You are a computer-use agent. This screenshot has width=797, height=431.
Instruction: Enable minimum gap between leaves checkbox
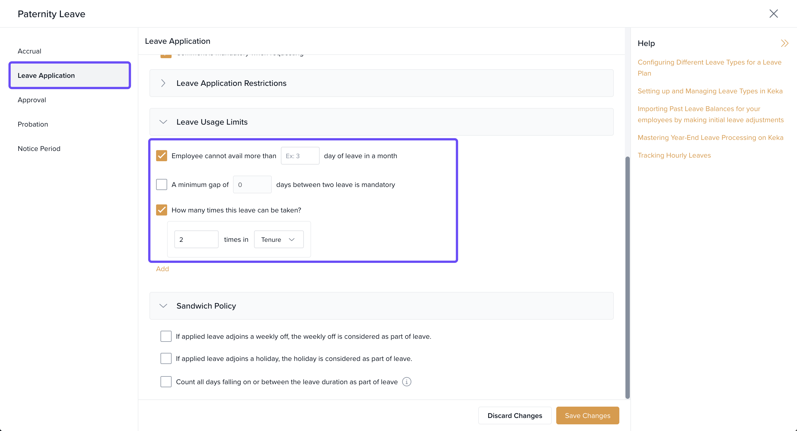tap(162, 184)
